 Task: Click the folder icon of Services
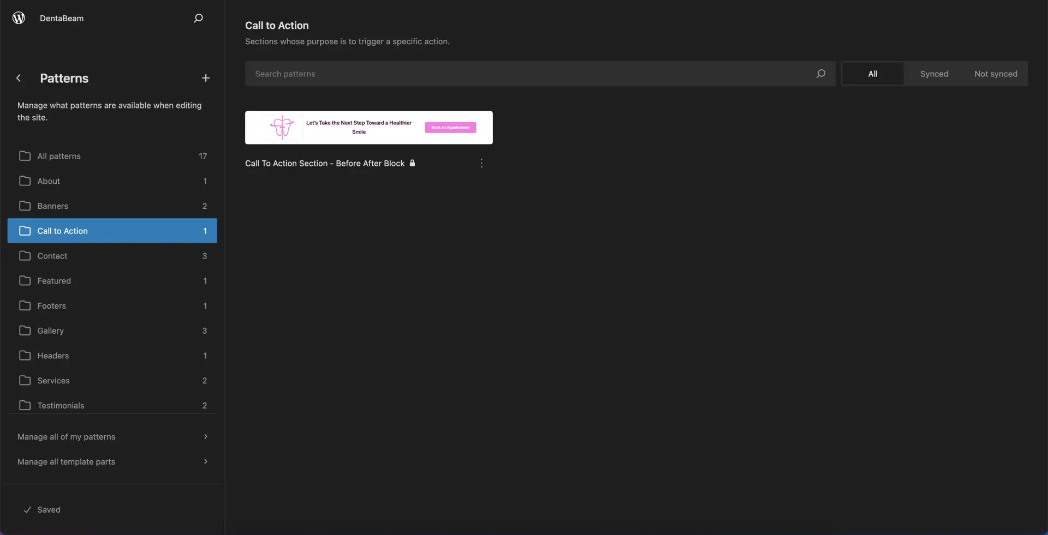click(x=25, y=380)
